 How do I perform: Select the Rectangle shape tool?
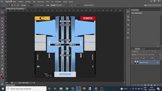tap(2, 65)
